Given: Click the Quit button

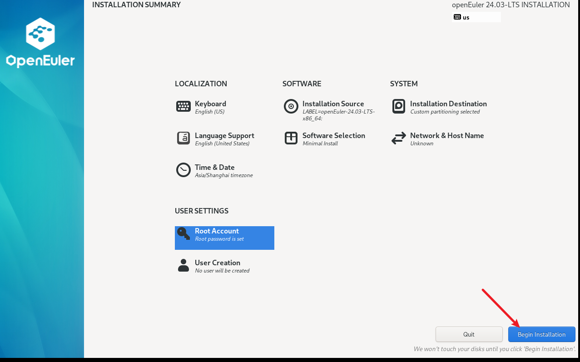Looking at the screenshot, I should coord(469,334).
